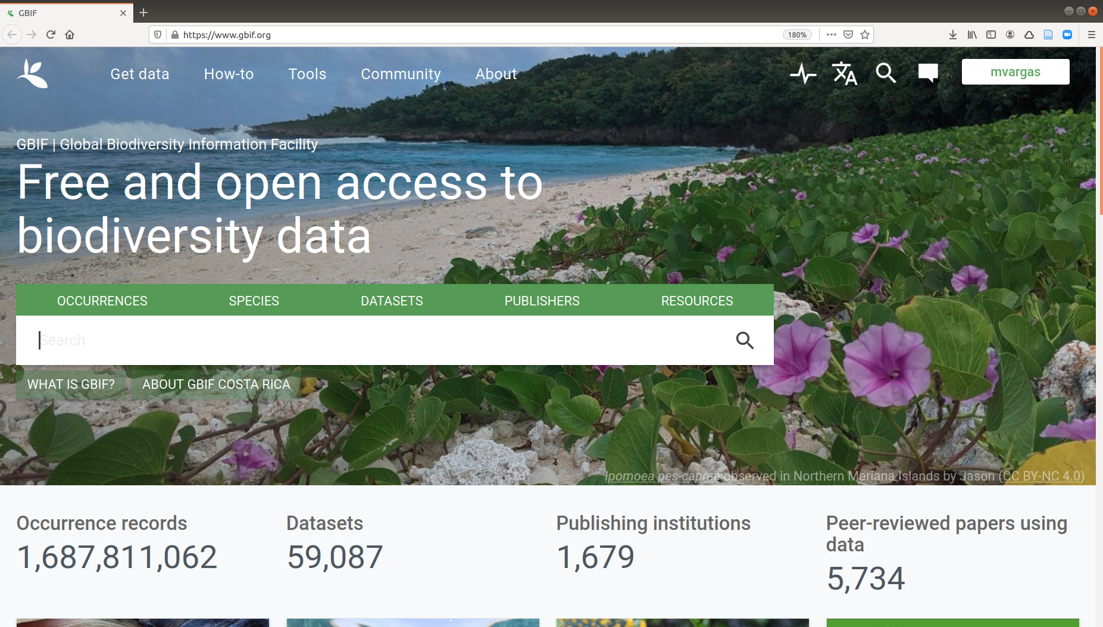Click the WHAT IS GBIF? button
Screen dimensions: 1103x627
pyautogui.click(x=71, y=384)
